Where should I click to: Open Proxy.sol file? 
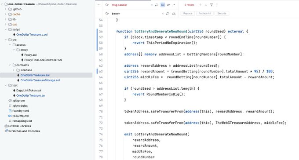30,55
